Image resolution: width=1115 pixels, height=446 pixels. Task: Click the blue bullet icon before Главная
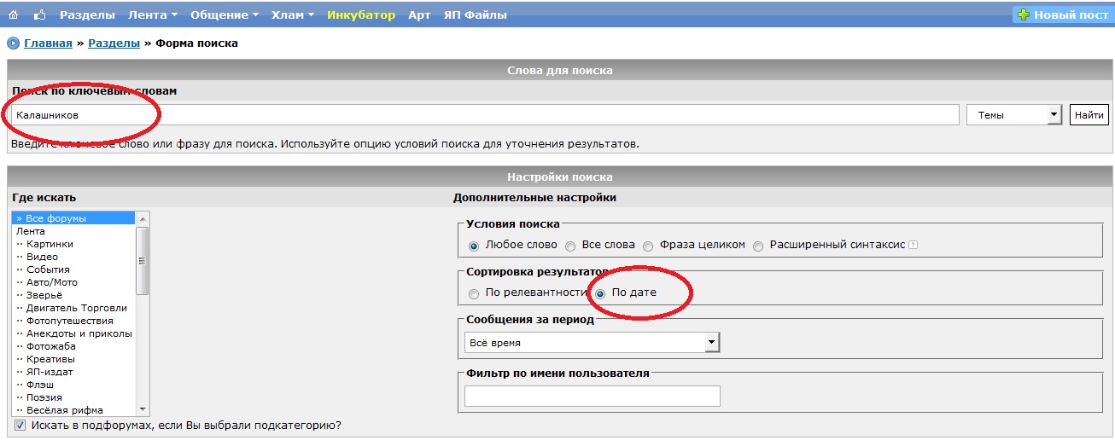pyautogui.click(x=13, y=43)
